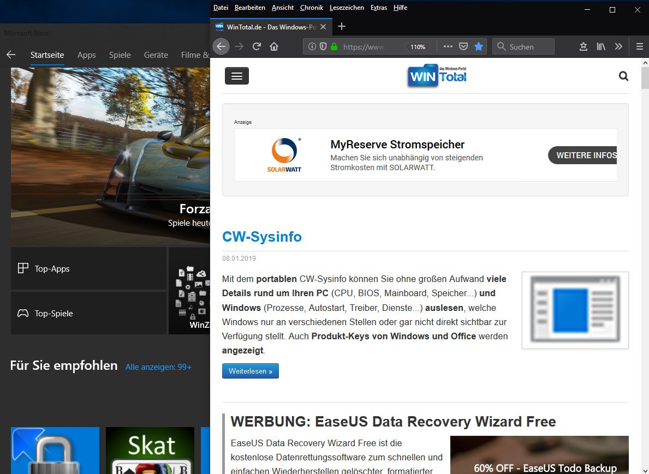This screenshot has height=474, width=649.
Task: Click the Forza hero banner in Store
Action: coord(110,157)
